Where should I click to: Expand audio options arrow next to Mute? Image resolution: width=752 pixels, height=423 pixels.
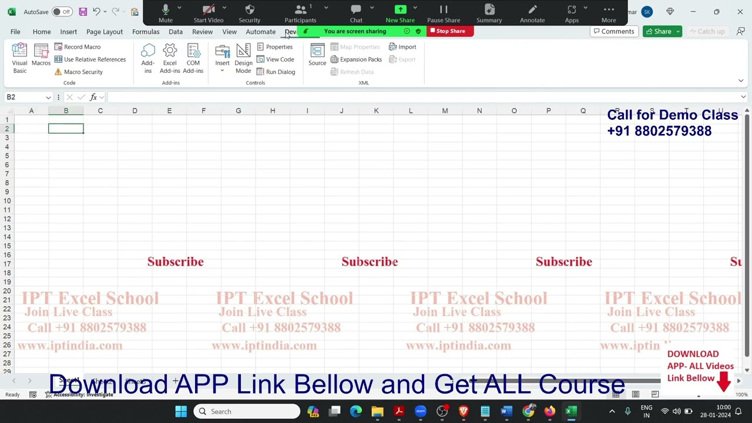[x=179, y=8]
